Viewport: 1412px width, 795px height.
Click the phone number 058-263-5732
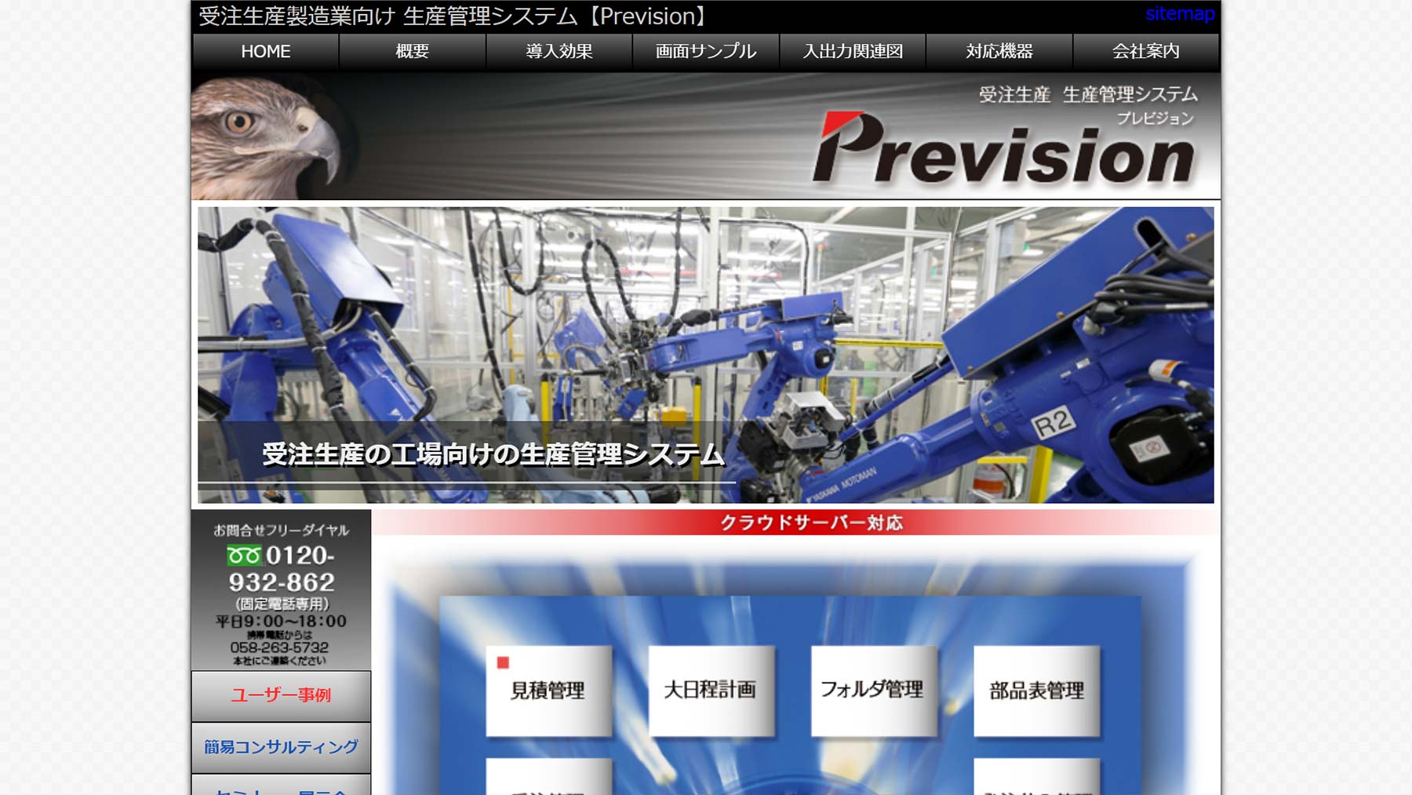[x=279, y=647]
